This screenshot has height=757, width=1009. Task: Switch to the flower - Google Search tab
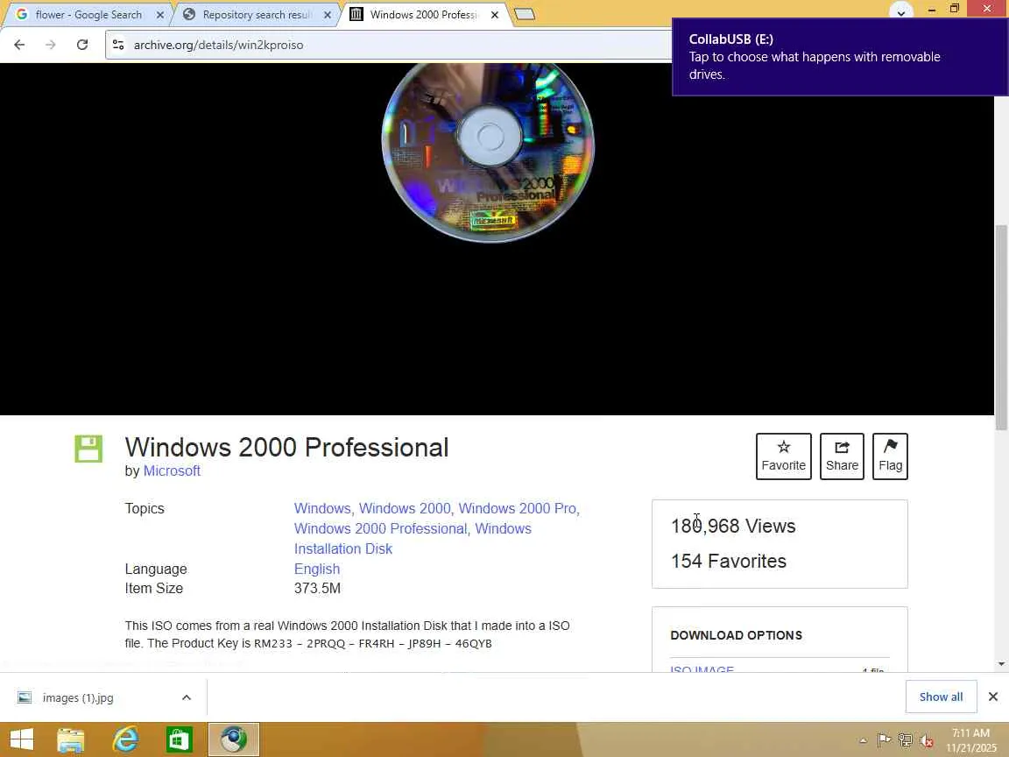click(88, 14)
